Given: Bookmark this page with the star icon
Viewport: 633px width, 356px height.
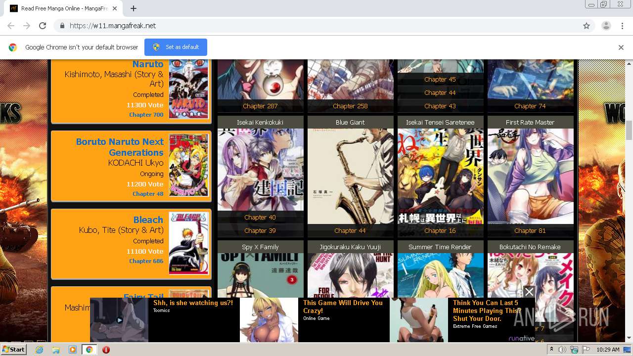Looking at the screenshot, I should click(x=587, y=26).
